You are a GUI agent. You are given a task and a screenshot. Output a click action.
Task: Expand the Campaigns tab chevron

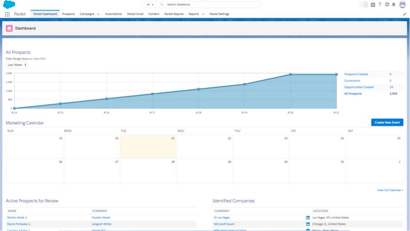click(98, 14)
